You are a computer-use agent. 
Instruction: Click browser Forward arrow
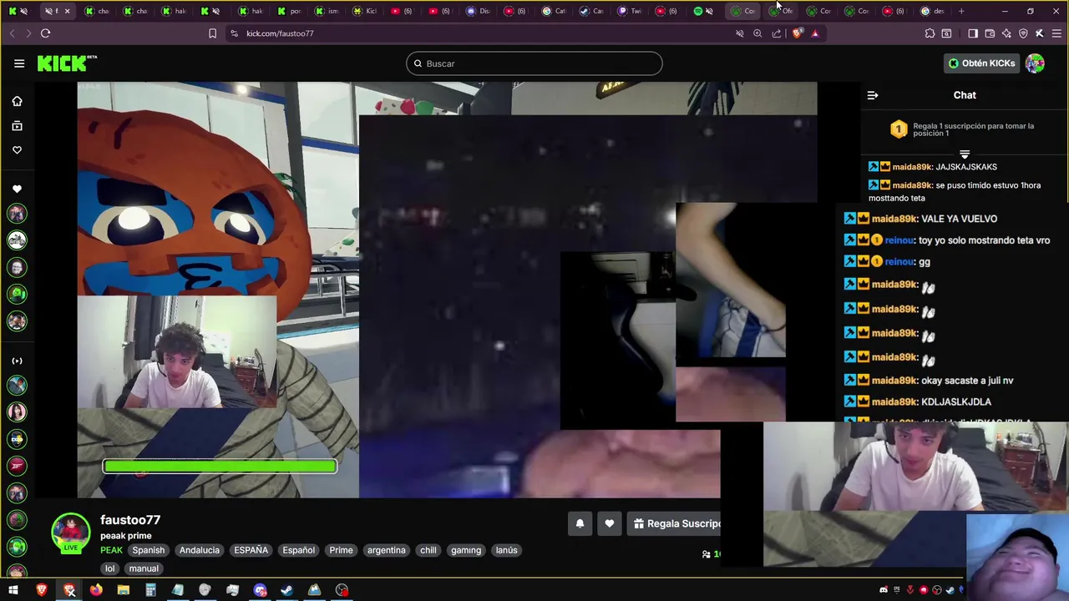(28, 33)
